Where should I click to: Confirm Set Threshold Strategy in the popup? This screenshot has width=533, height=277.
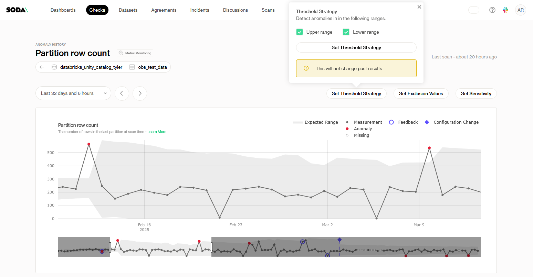tap(356, 47)
